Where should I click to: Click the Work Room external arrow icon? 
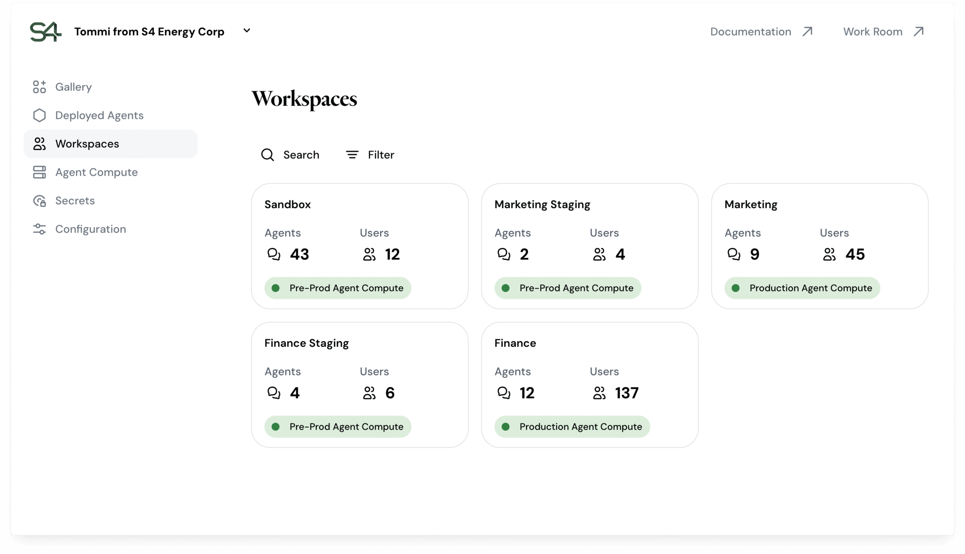click(919, 31)
